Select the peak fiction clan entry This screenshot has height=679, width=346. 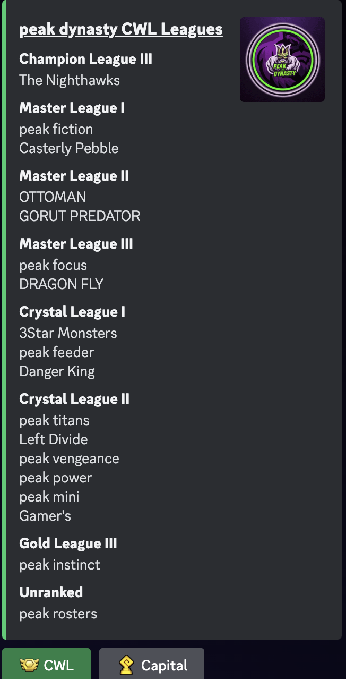pyautogui.click(x=56, y=129)
